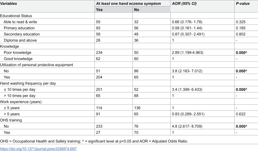
Task: Select the Utilization of personal protective equipment row
Action: click(x=129, y=65)
